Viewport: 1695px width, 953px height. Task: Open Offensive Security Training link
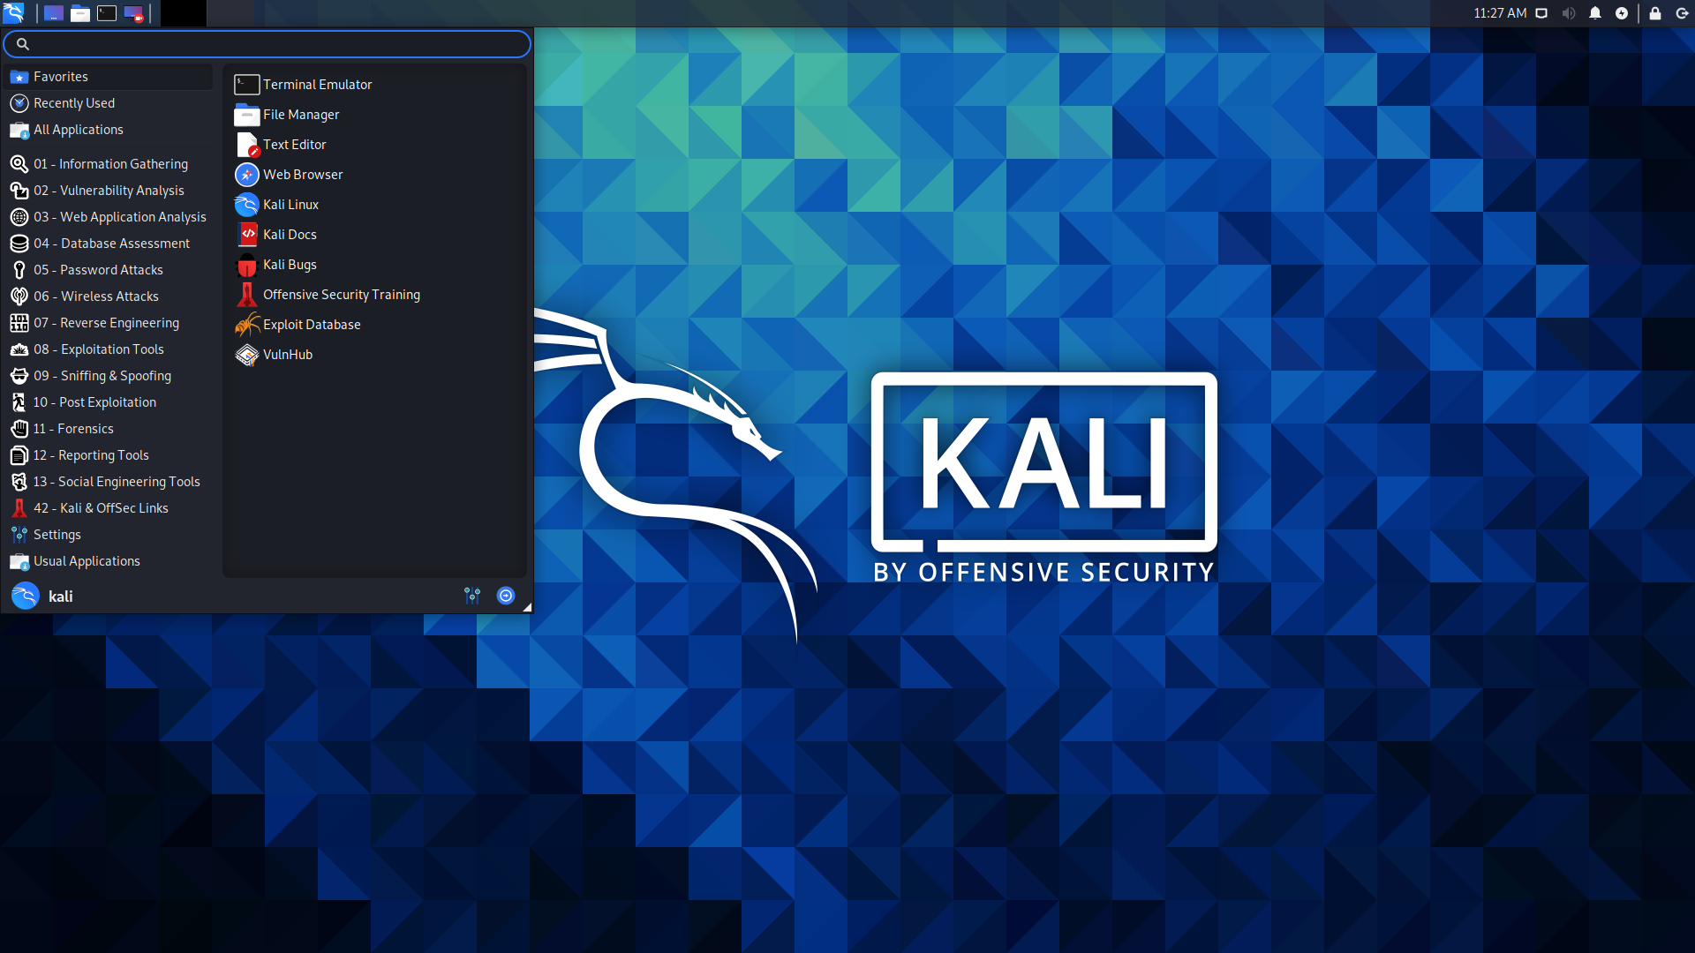pos(343,295)
